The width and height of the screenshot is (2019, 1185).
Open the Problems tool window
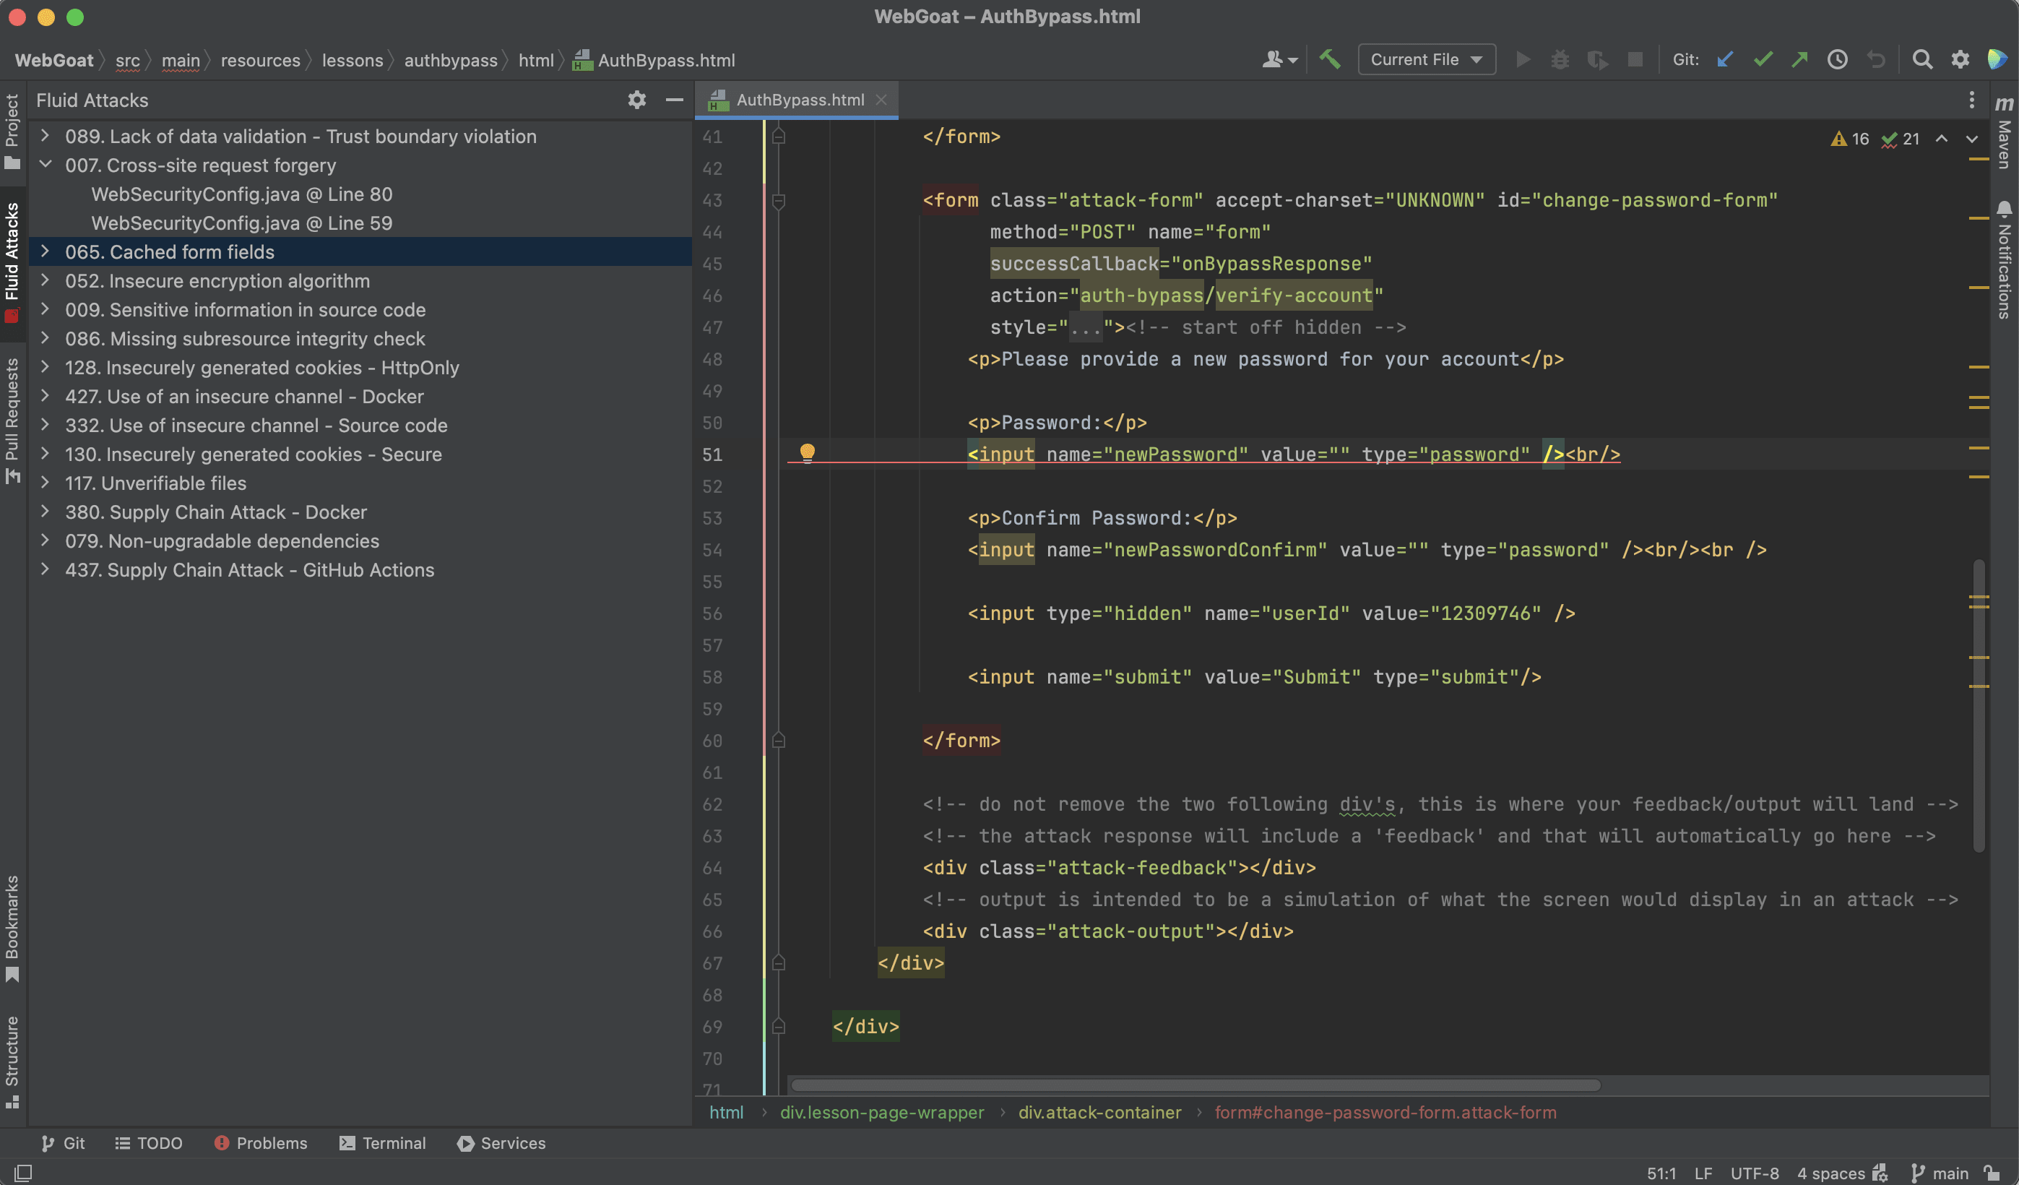click(x=261, y=1142)
